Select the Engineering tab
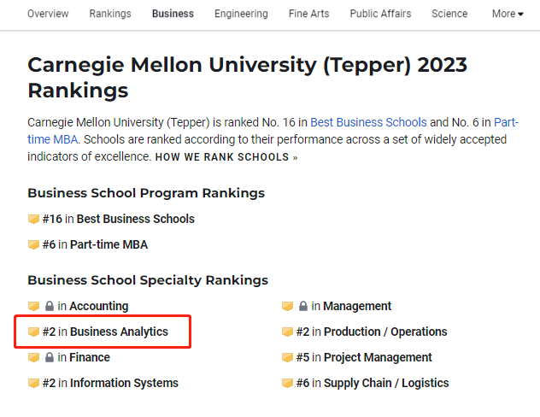Image resolution: width=540 pixels, height=417 pixels. click(x=241, y=14)
